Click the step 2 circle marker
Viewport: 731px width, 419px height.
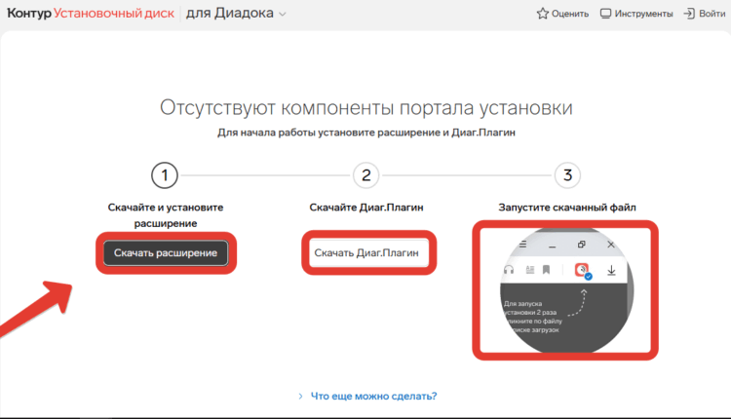365,176
